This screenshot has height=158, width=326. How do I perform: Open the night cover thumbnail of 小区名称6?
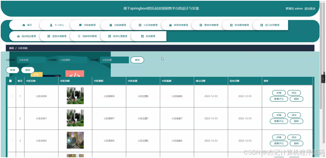pos(75,140)
